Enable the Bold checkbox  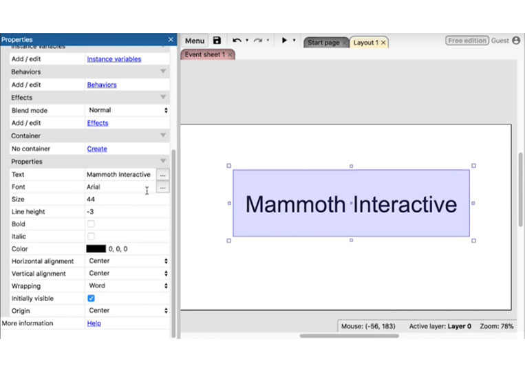[91, 223]
